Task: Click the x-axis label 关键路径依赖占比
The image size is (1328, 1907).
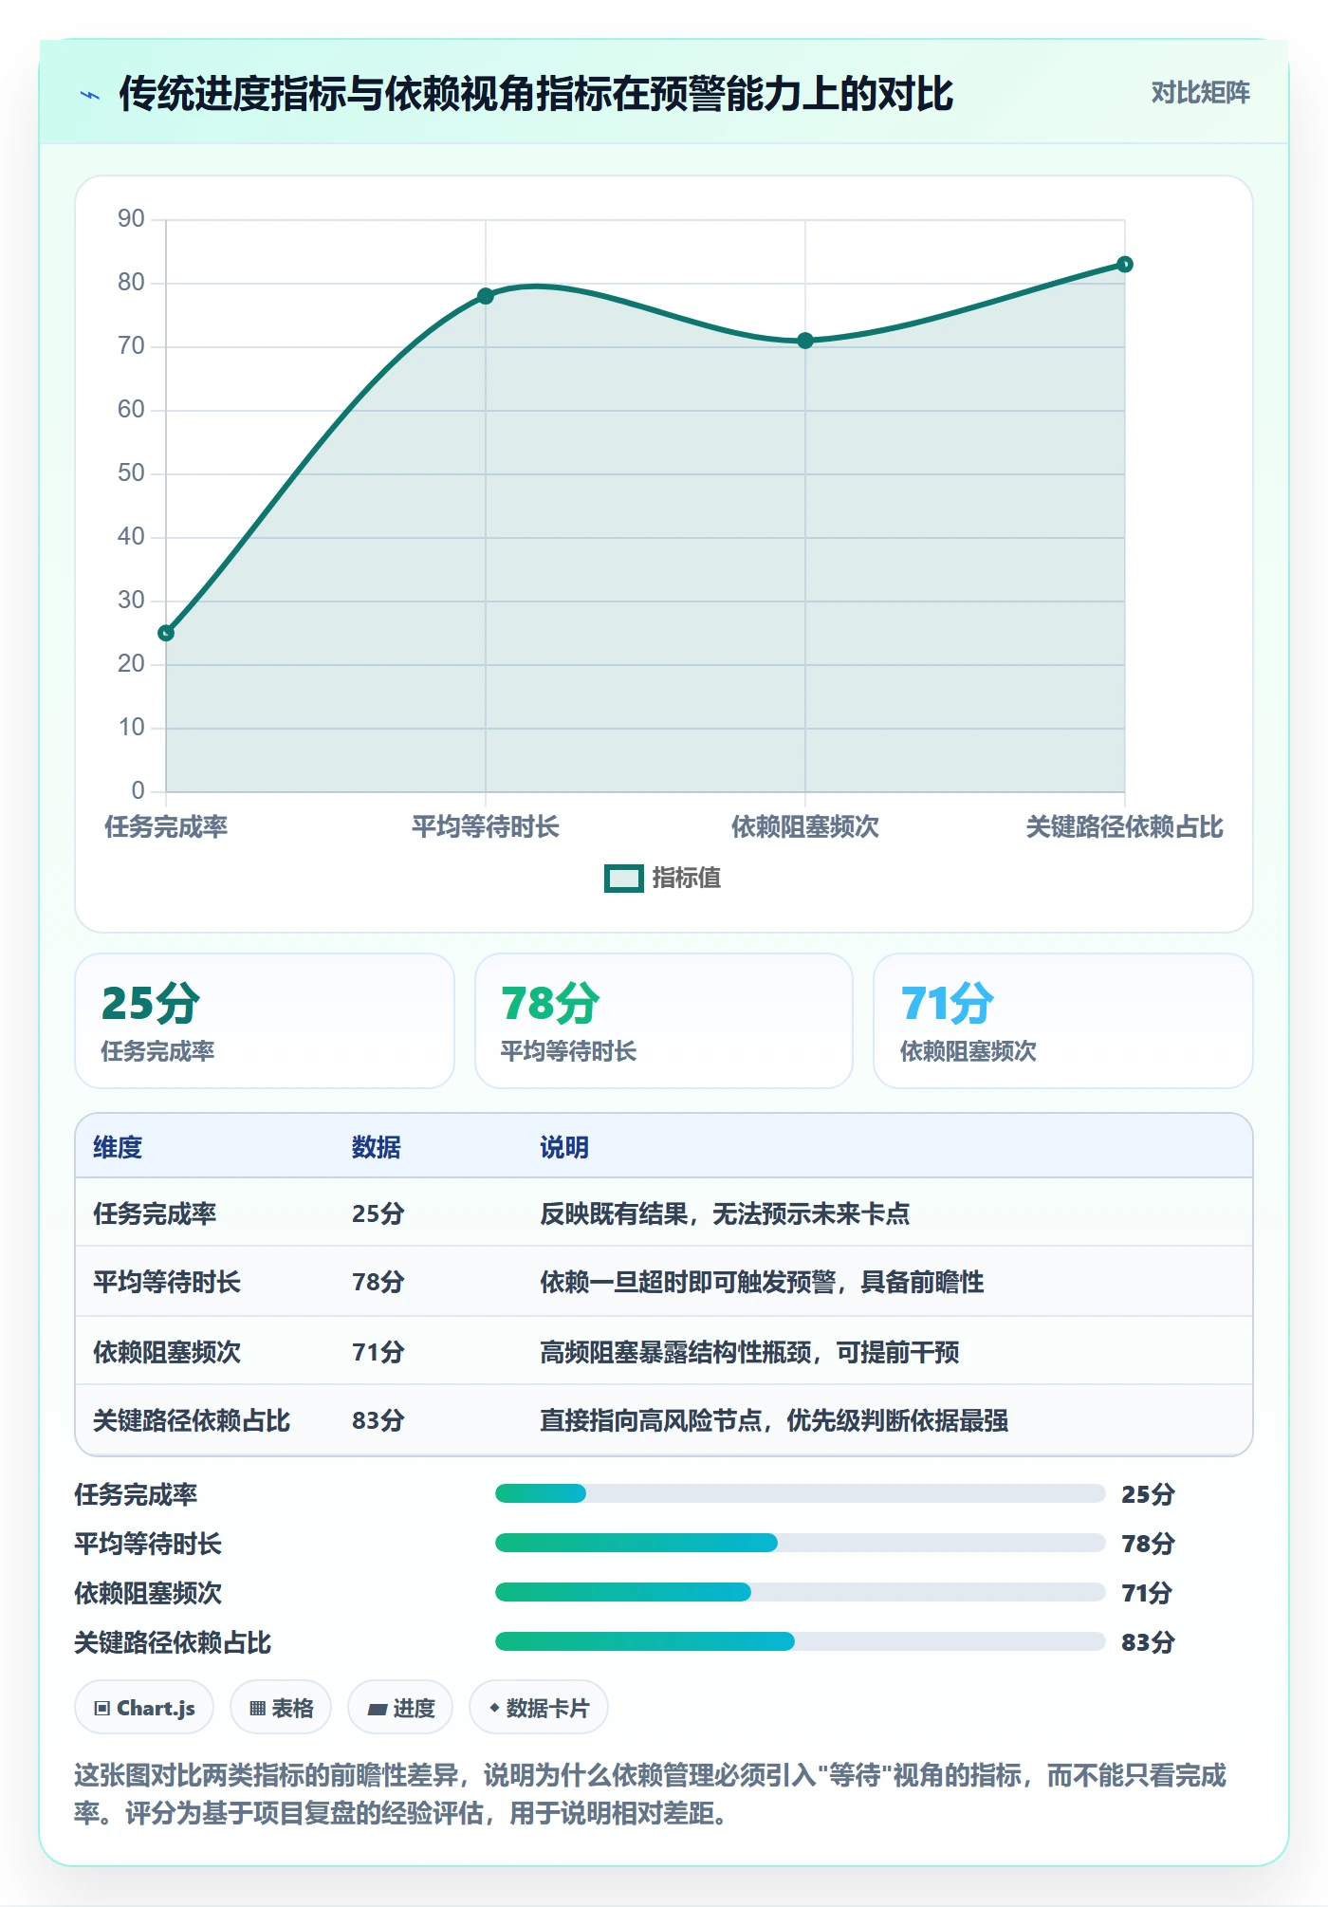Action: 1125,827
